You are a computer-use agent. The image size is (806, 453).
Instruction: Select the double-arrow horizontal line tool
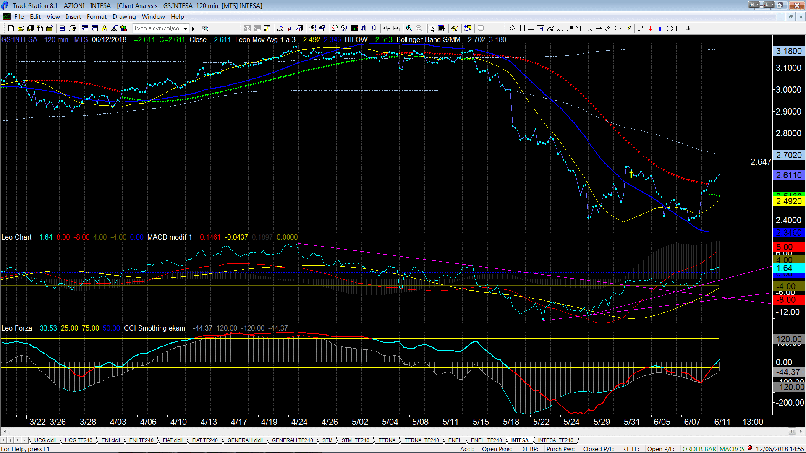[x=599, y=29]
